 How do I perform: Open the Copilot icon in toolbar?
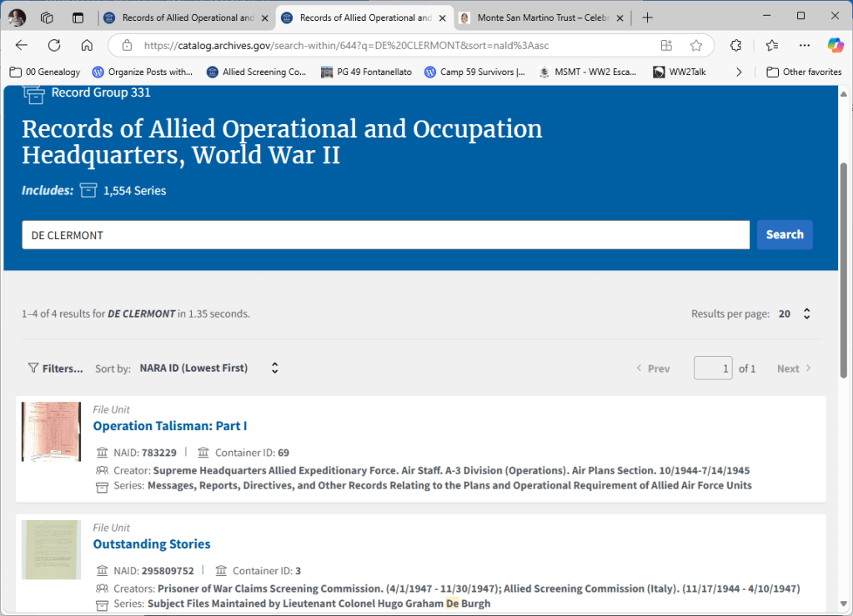click(x=835, y=45)
